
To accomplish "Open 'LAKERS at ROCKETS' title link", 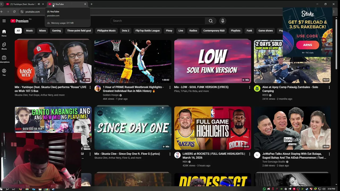I will click(x=214, y=156).
